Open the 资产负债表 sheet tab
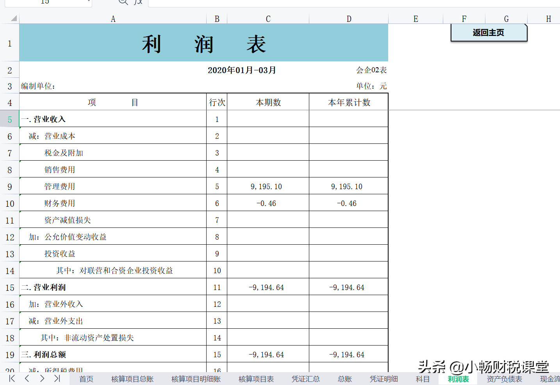This screenshot has height=385, width=560. (x=504, y=378)
